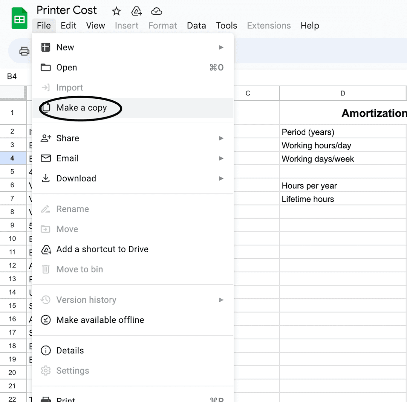Screen dimensions: 407x402
Task: Check cloud save status icon
Action: click(156, 11)
